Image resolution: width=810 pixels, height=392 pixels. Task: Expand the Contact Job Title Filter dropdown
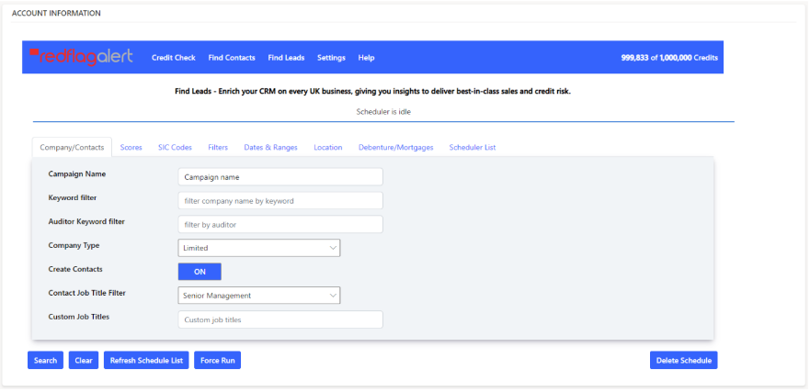coord(258,296)
